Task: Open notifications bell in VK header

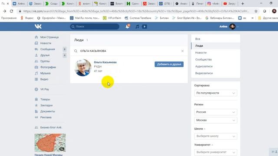Action: [x=127, y=26]
